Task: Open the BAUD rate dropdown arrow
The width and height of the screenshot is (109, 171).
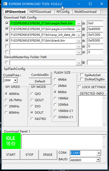Action: pos(98,160)
